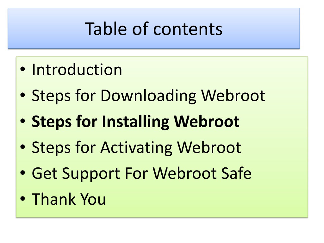
Task: Go to "Steps for Activating Webroot"
Action: point(136,147)
